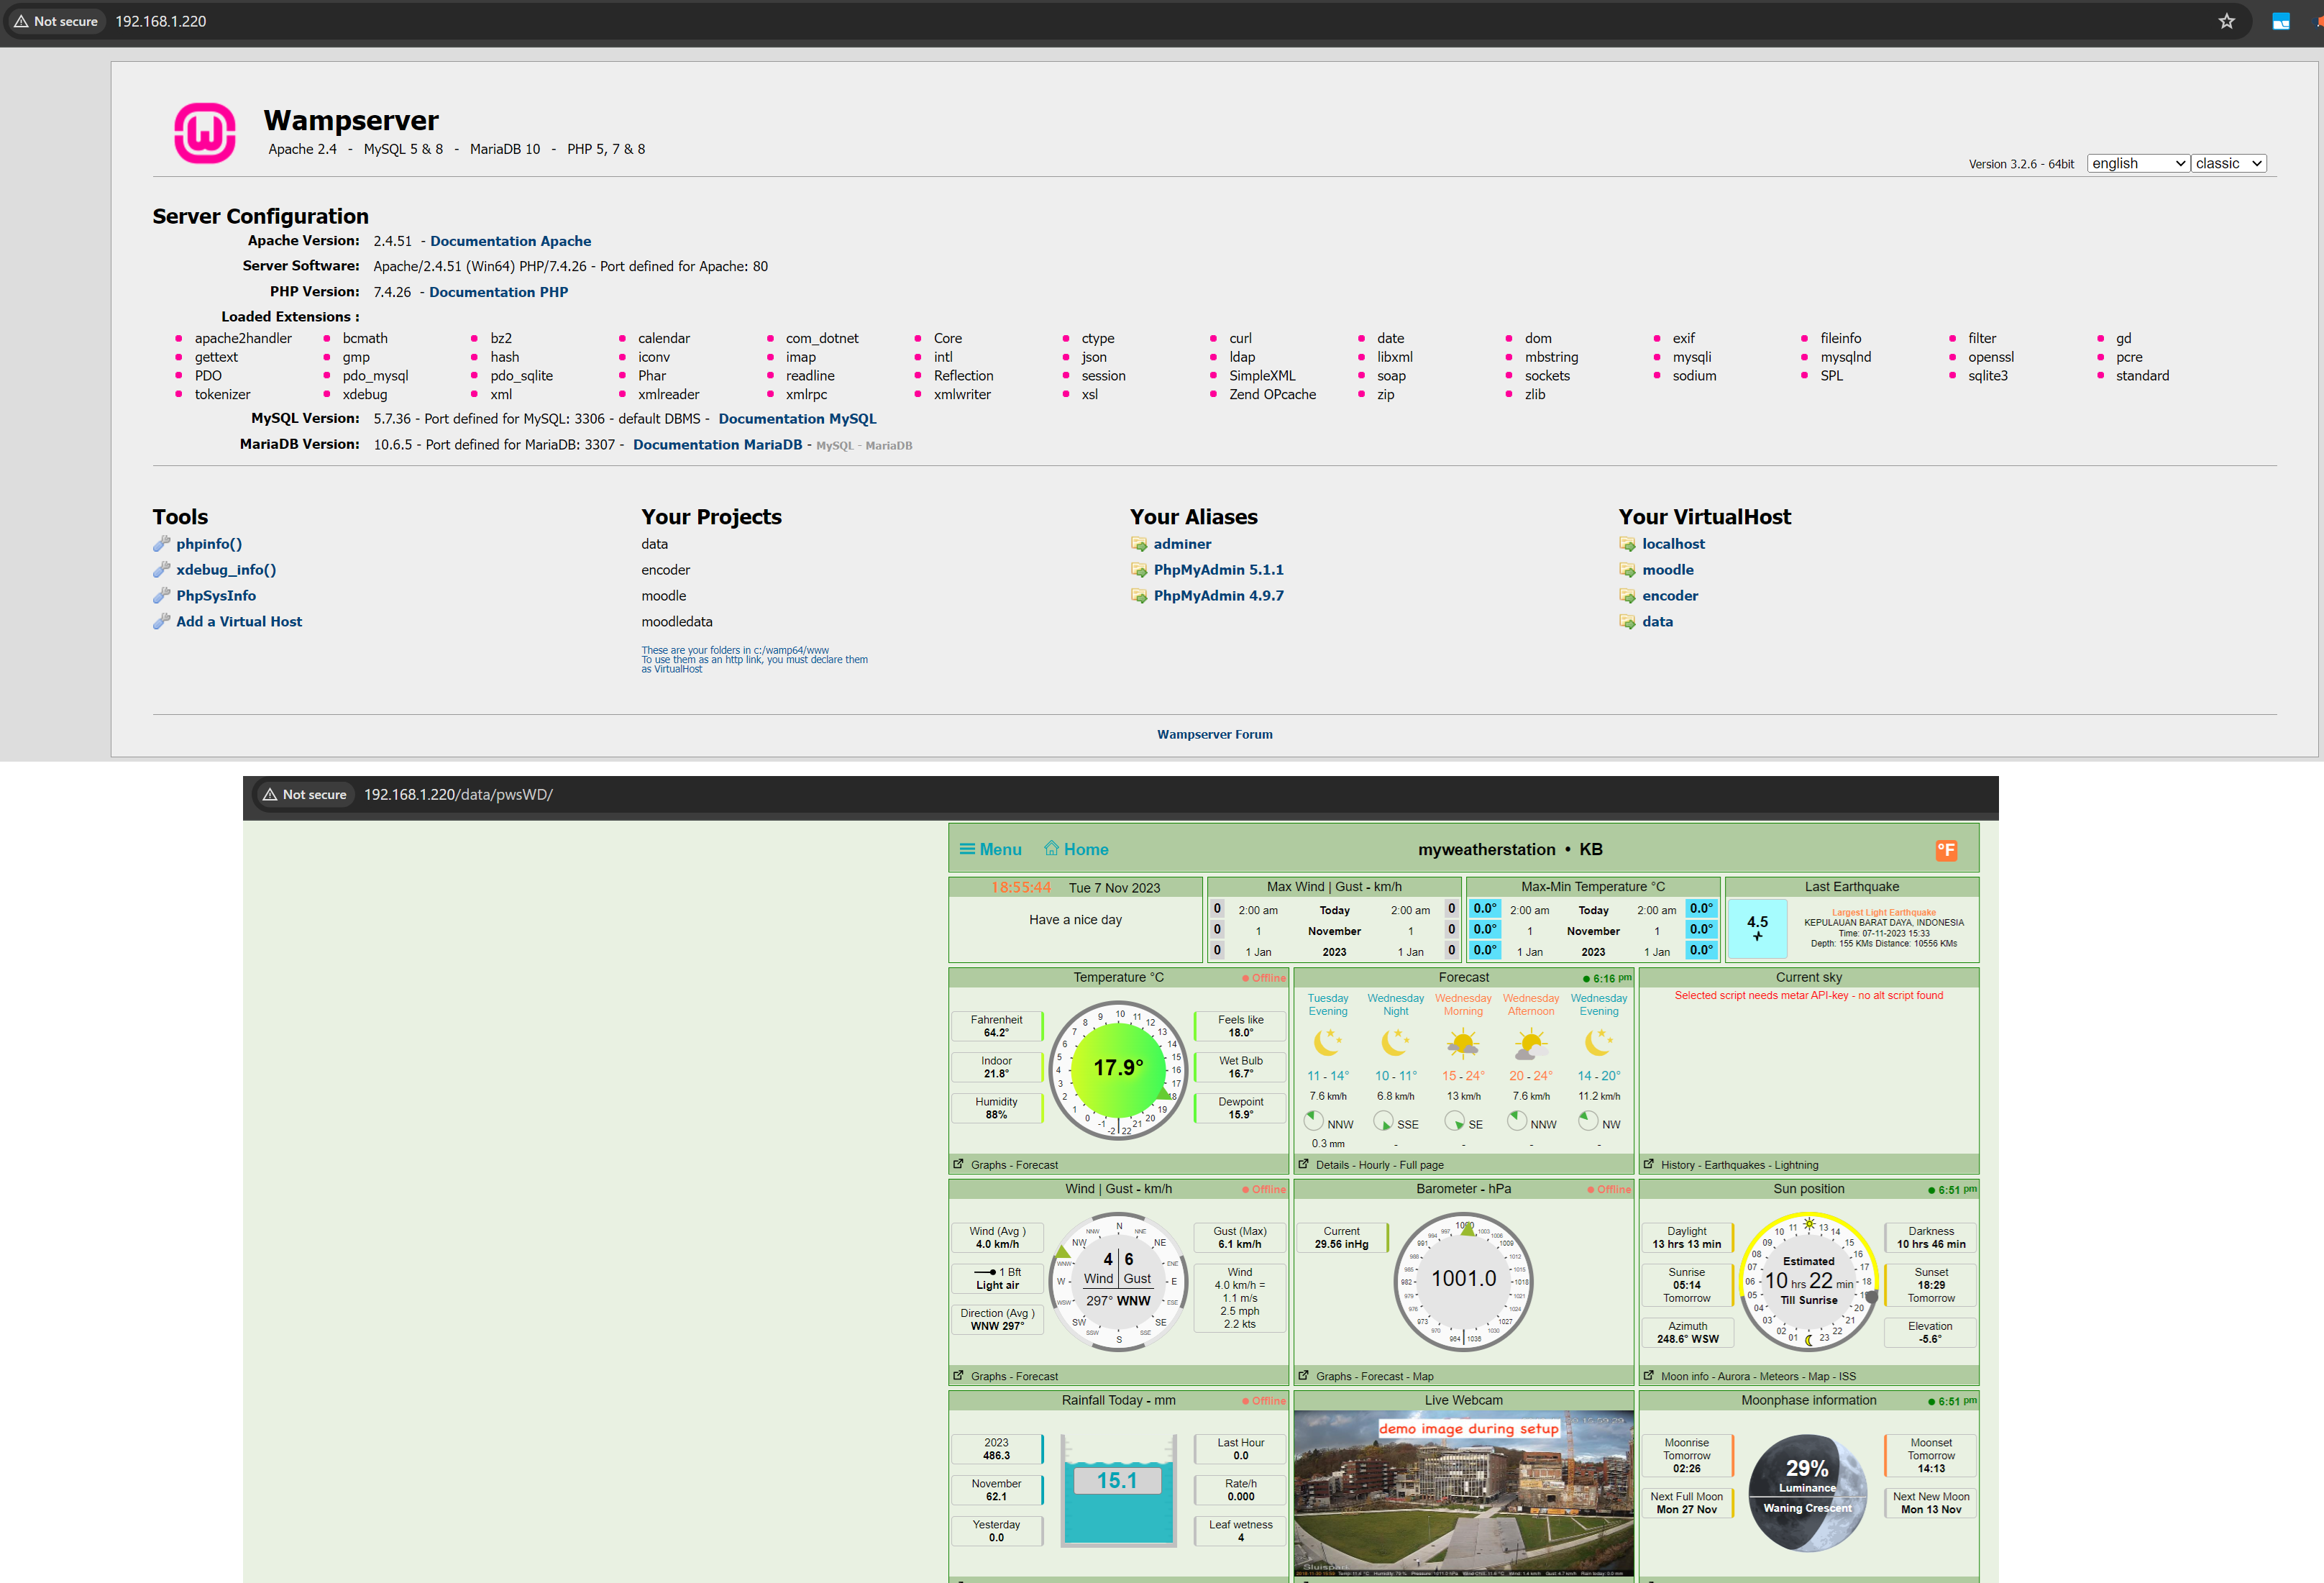
Task: Go to weather station Home
Action: (1076, 849)
